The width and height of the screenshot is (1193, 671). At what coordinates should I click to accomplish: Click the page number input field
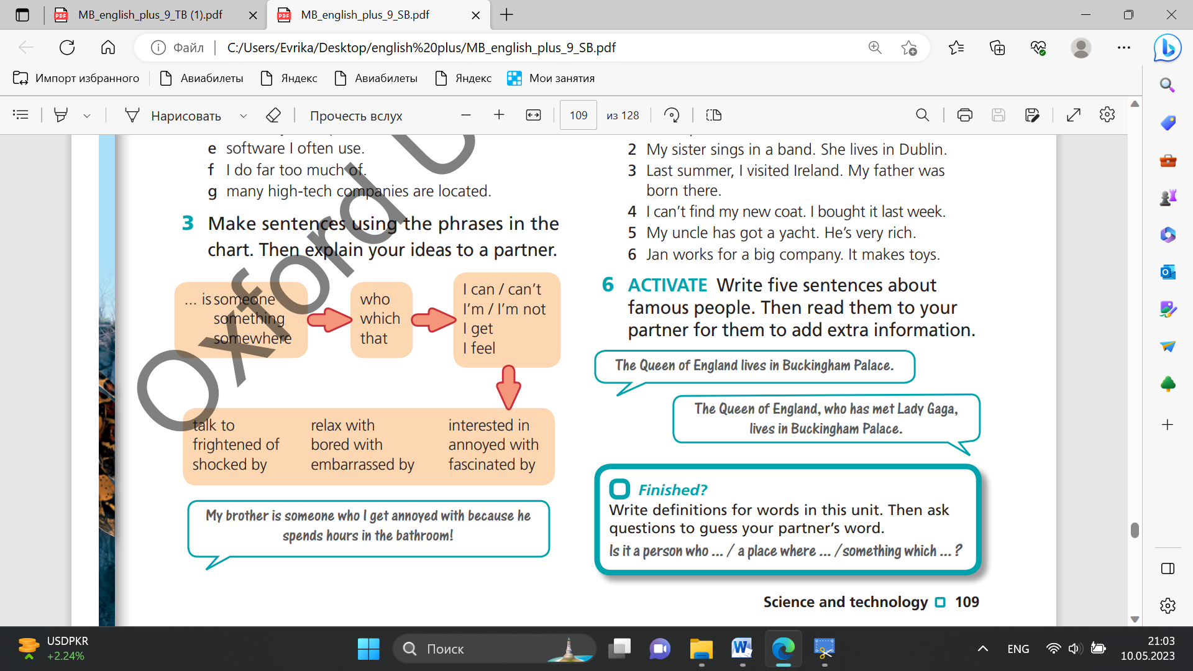578,115
